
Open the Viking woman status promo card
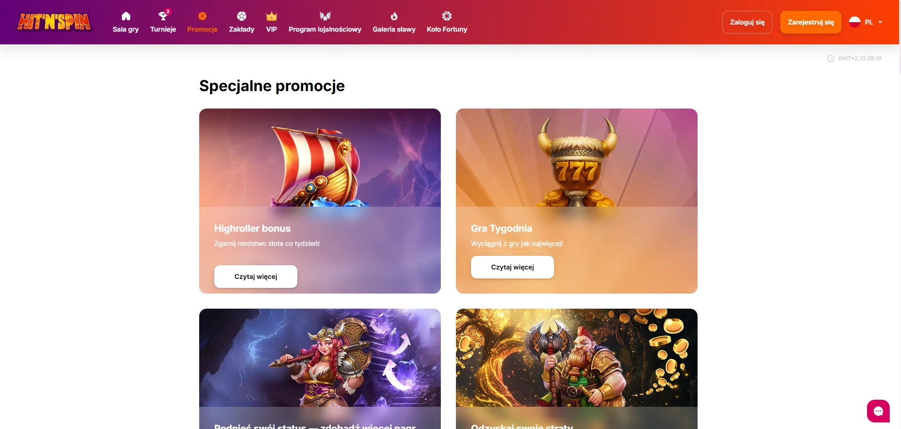pyautogui.click(x=320, y=369)
